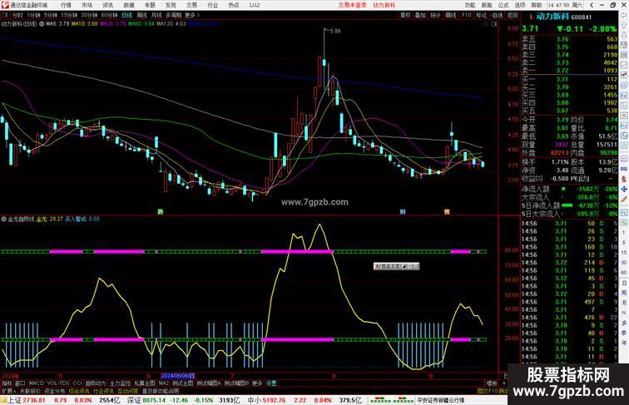
Task: Click the blue move-cross icon in right sidebar
Action: [x=624, y=189]
